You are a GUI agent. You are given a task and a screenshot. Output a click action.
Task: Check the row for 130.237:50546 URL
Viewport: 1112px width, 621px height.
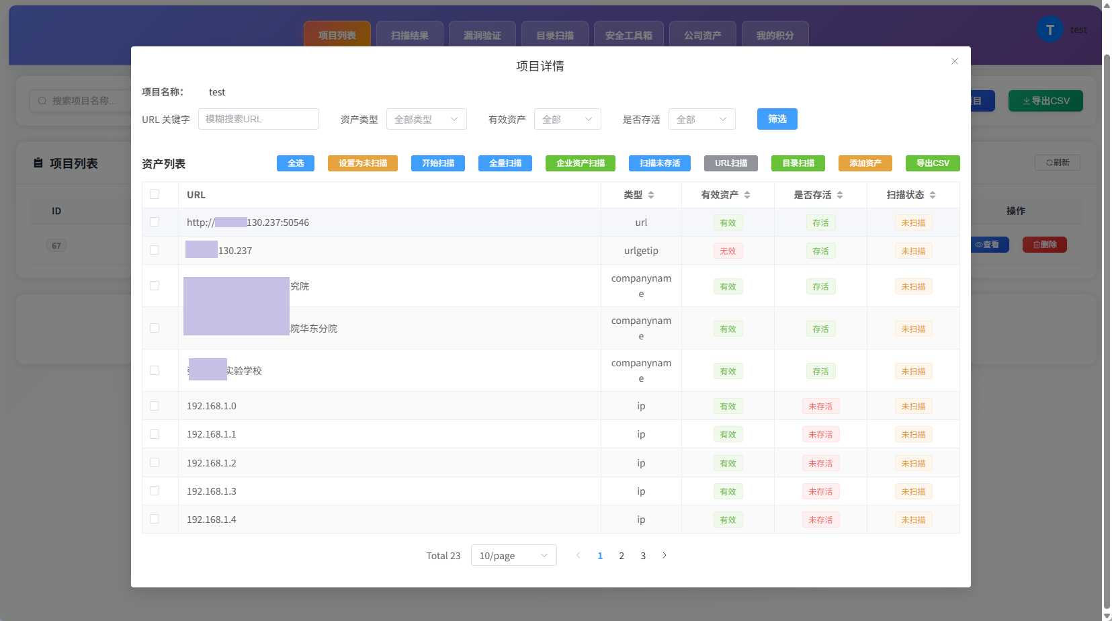coord(155,222)
